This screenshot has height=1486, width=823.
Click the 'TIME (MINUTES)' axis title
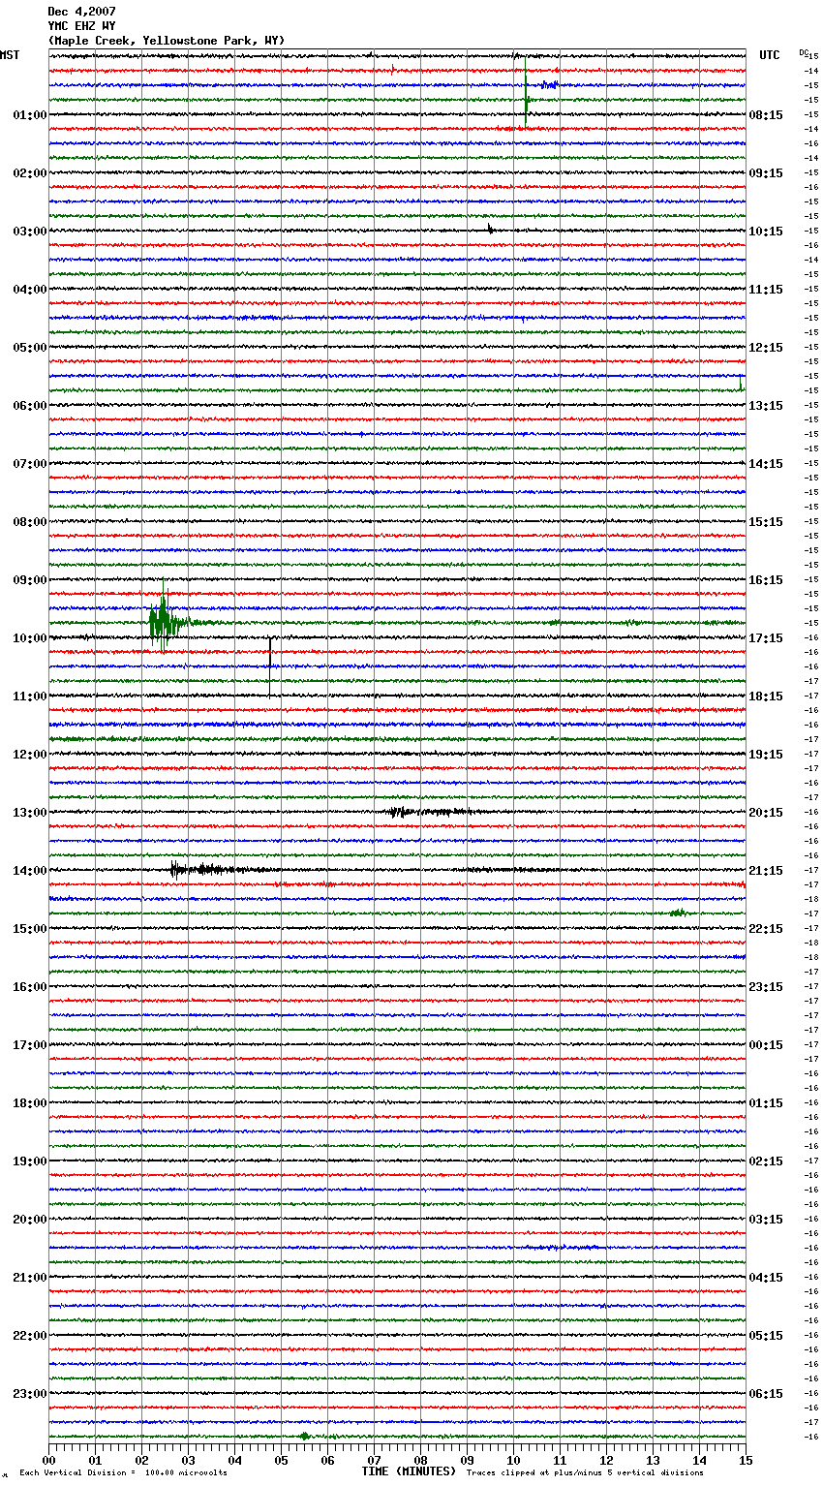tap(409, 1471)
